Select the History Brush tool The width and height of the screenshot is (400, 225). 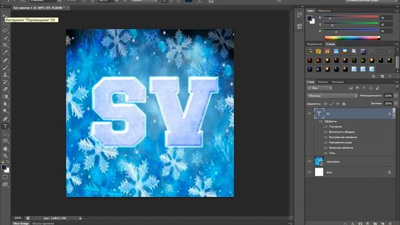(x=5, y=82)
